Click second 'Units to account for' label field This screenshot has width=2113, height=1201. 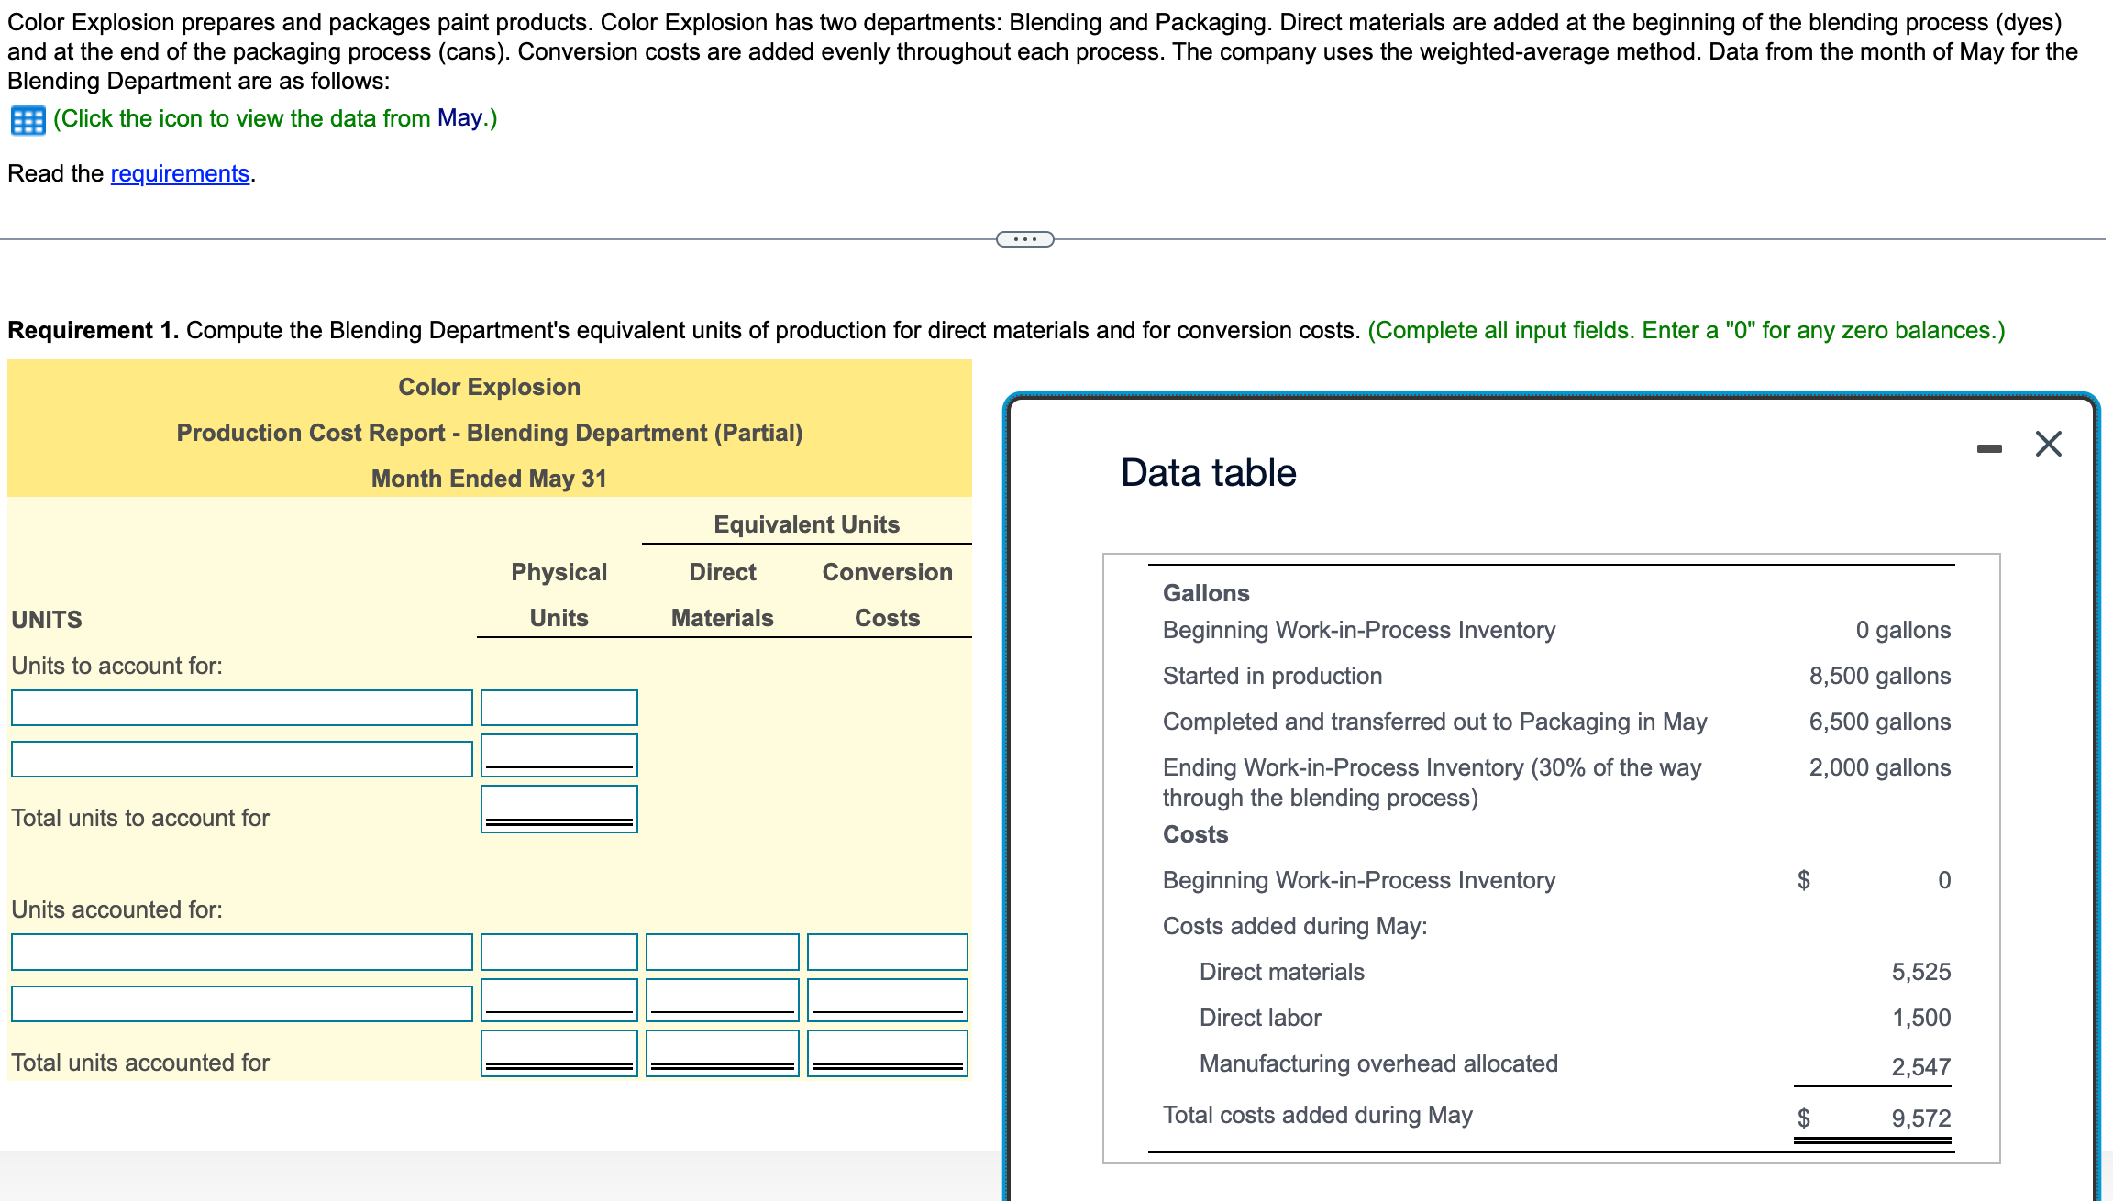click(241, 758)
